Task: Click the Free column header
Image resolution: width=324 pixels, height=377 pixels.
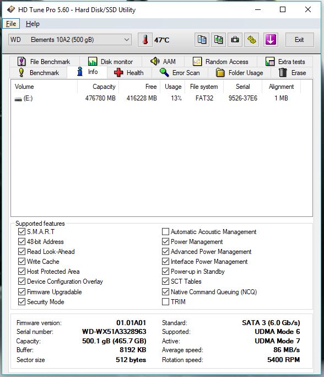Action: pos(139,87)
